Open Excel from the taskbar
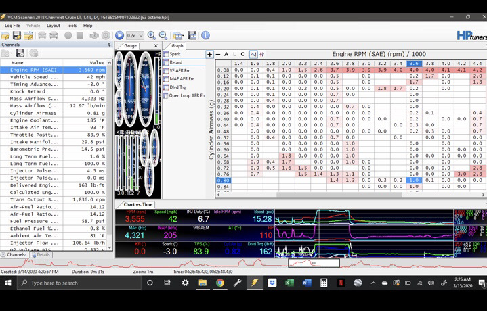This screenshot has width=487, height=311. pyautogui.click(x=289, y=283)
